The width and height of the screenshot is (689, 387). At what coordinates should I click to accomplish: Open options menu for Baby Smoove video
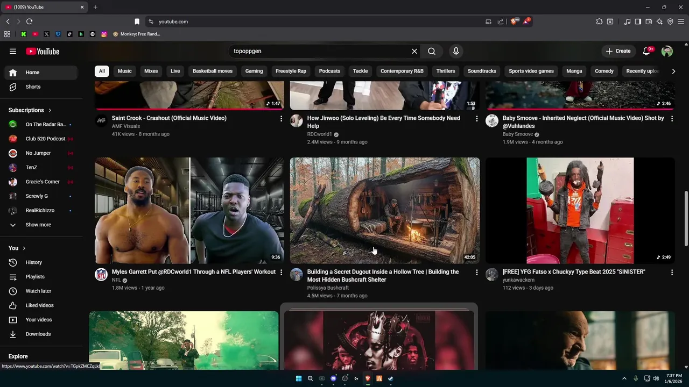[672, 118]
